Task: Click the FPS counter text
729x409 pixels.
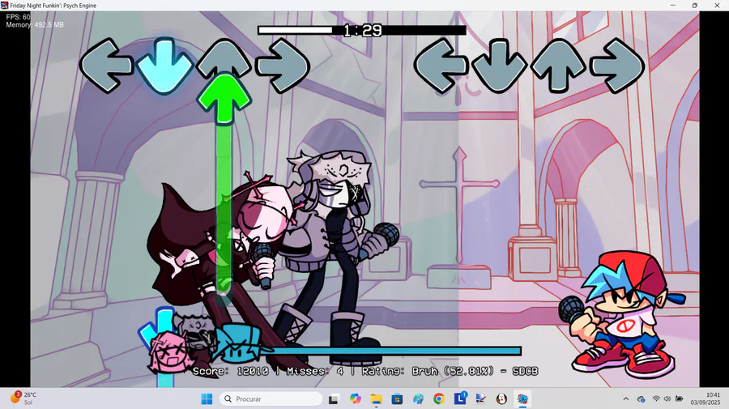Action: click(18, 17)
